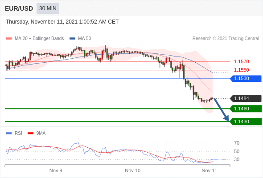
Task: Toggle the RSI legend label
Action: point(18,133)
